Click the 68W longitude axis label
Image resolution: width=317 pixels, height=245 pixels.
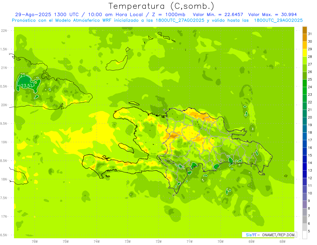click(x=282, y=241)
